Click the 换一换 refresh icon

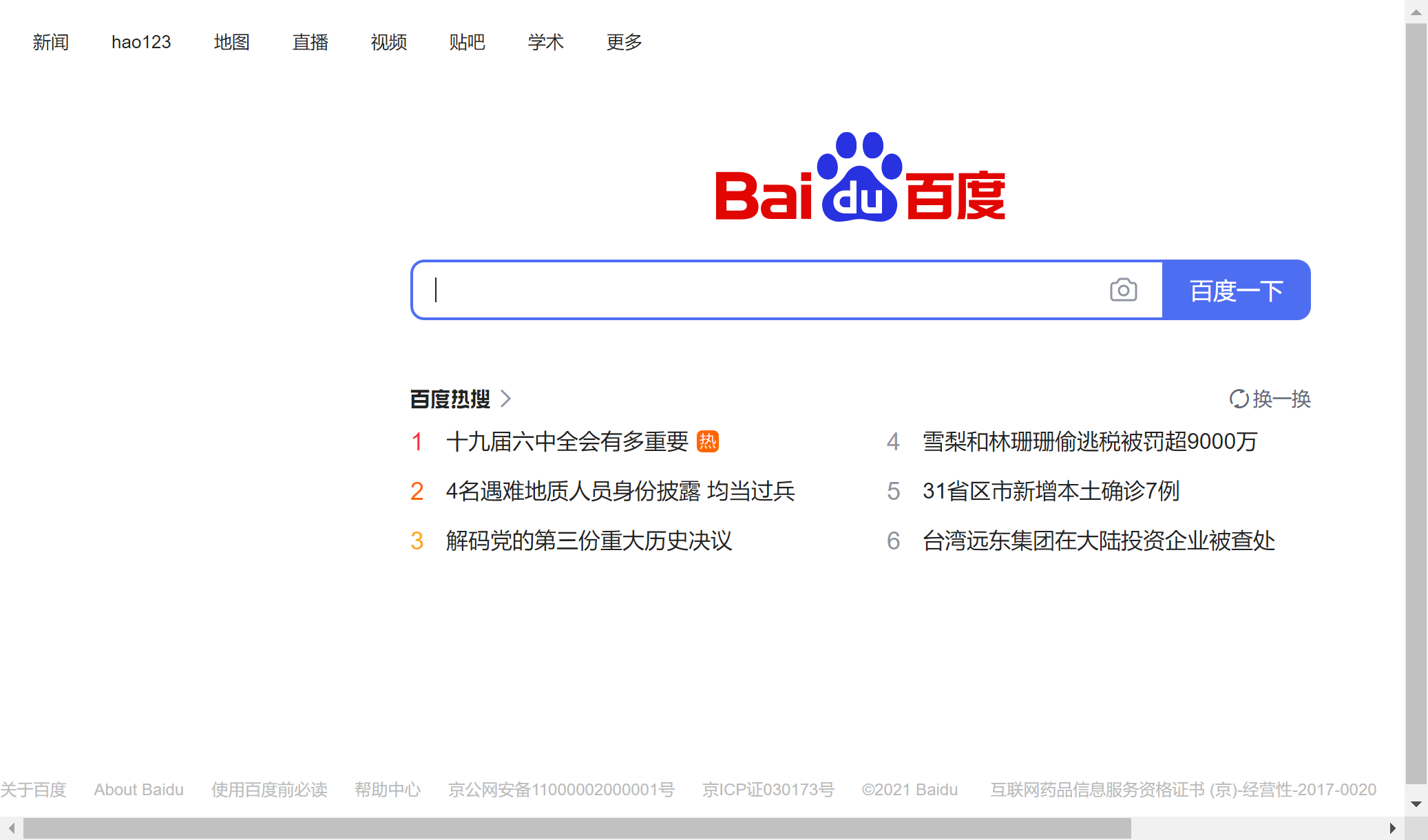pyautogui.click(x=1239, y=399)
